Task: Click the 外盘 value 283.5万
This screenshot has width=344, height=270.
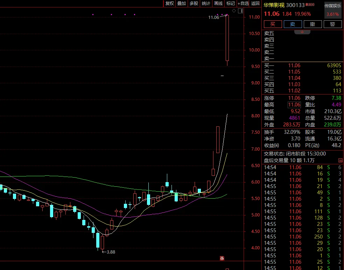Action: pos(292,125)
